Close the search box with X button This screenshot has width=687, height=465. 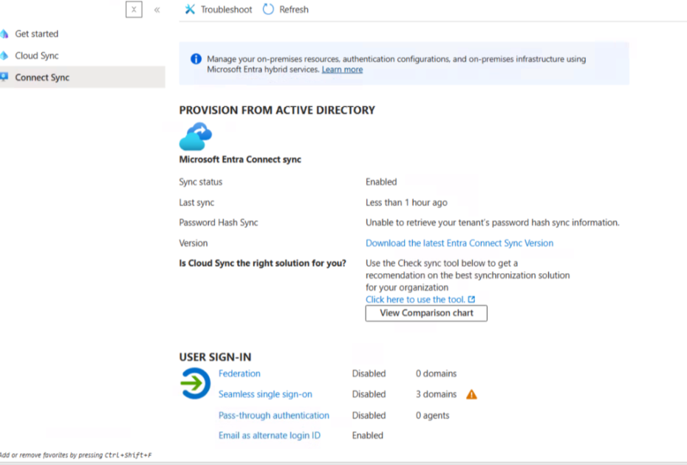tap(134, 9)
